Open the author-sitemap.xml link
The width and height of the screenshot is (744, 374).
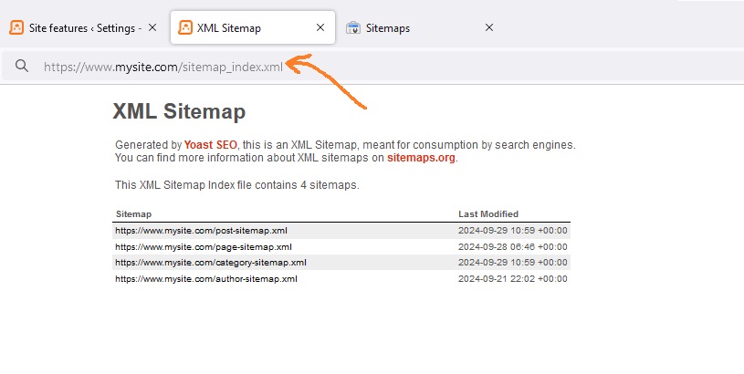tap(206, 279)
